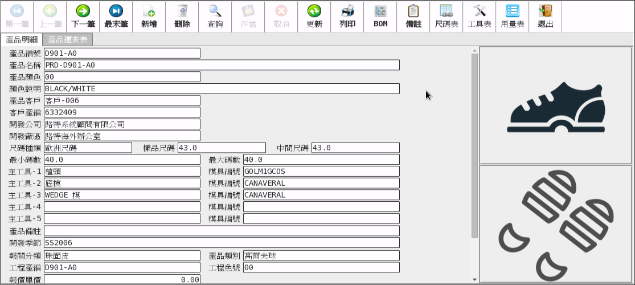The height and width of the screenshot is (285, 635).
Task: Click the 尺碼種類 field 歐洲尺碼
Action: click(88, 148)
